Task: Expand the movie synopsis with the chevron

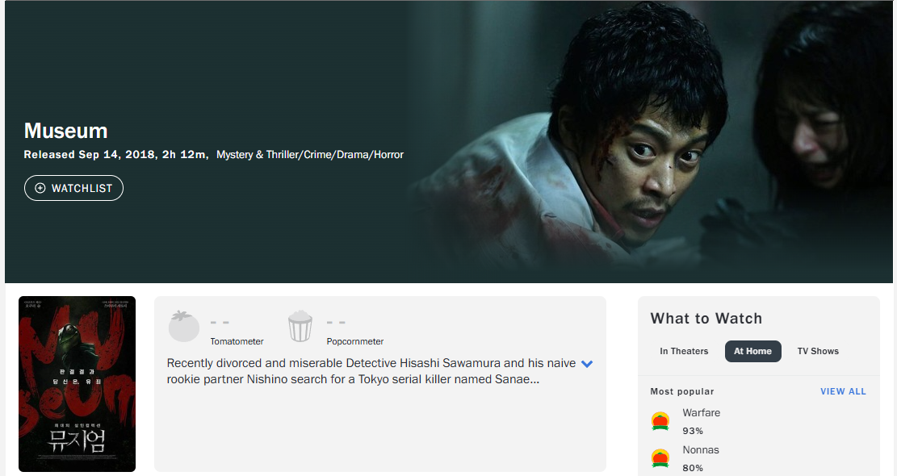Action: (587, 363)
